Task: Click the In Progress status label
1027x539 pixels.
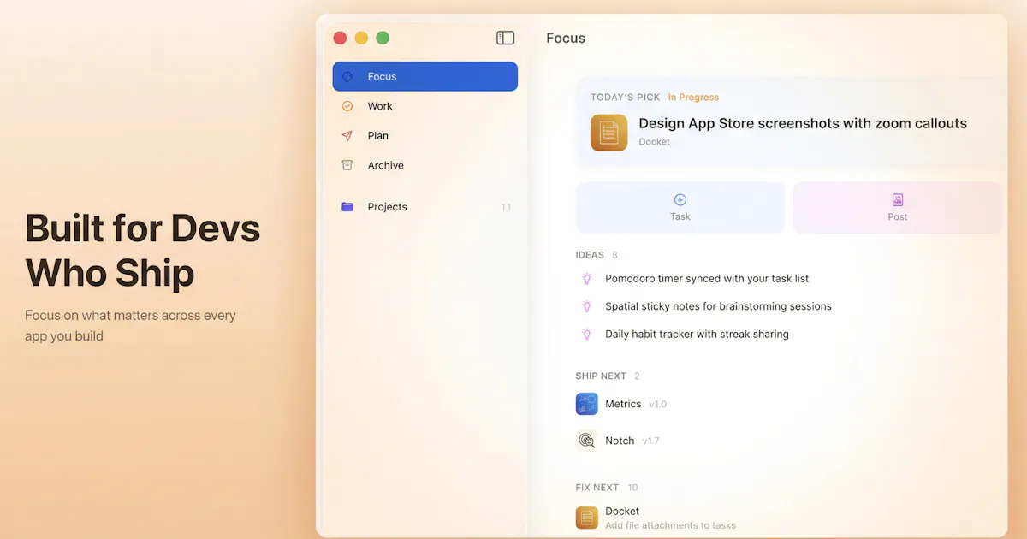Action: (x=693, y=98)
